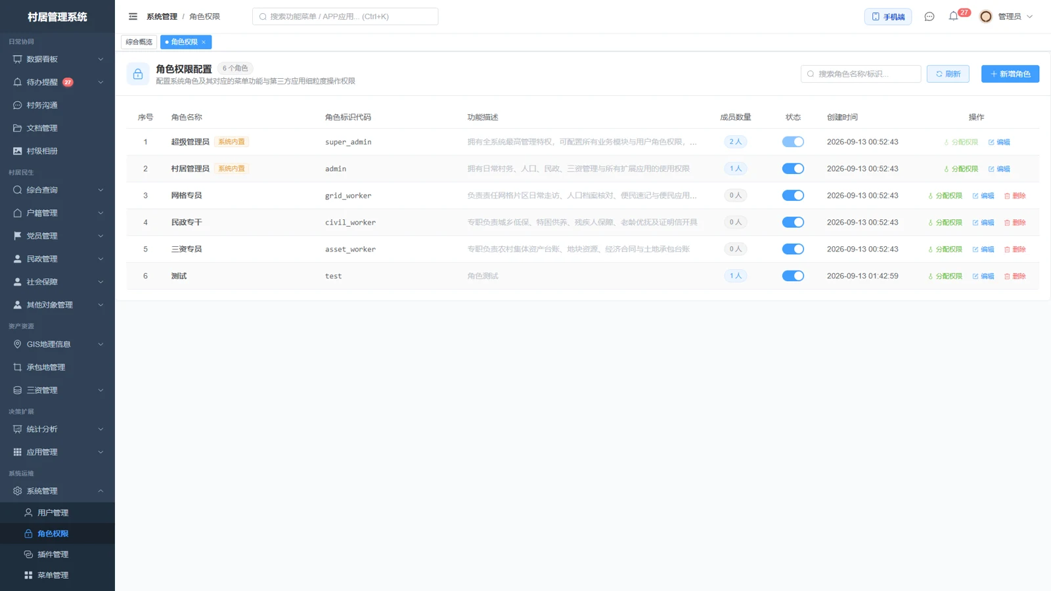The image size is (1051, 591).
Task: Focus the role name search field
Action: point(861,74)
